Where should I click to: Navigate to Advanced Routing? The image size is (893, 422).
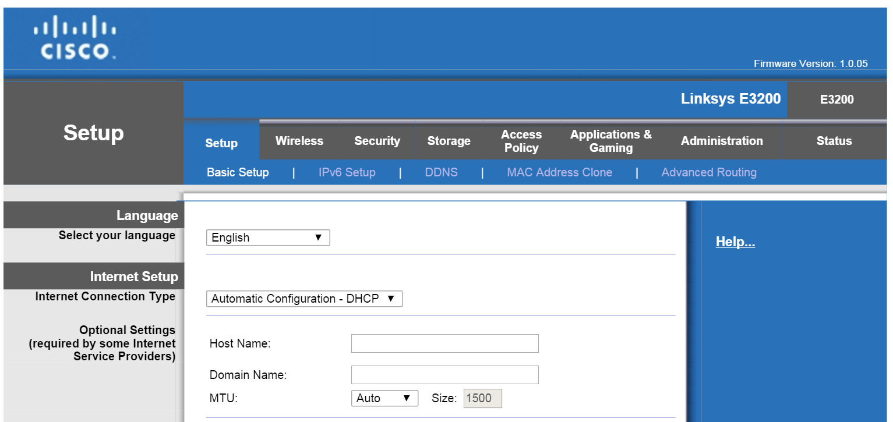point(708,172)
